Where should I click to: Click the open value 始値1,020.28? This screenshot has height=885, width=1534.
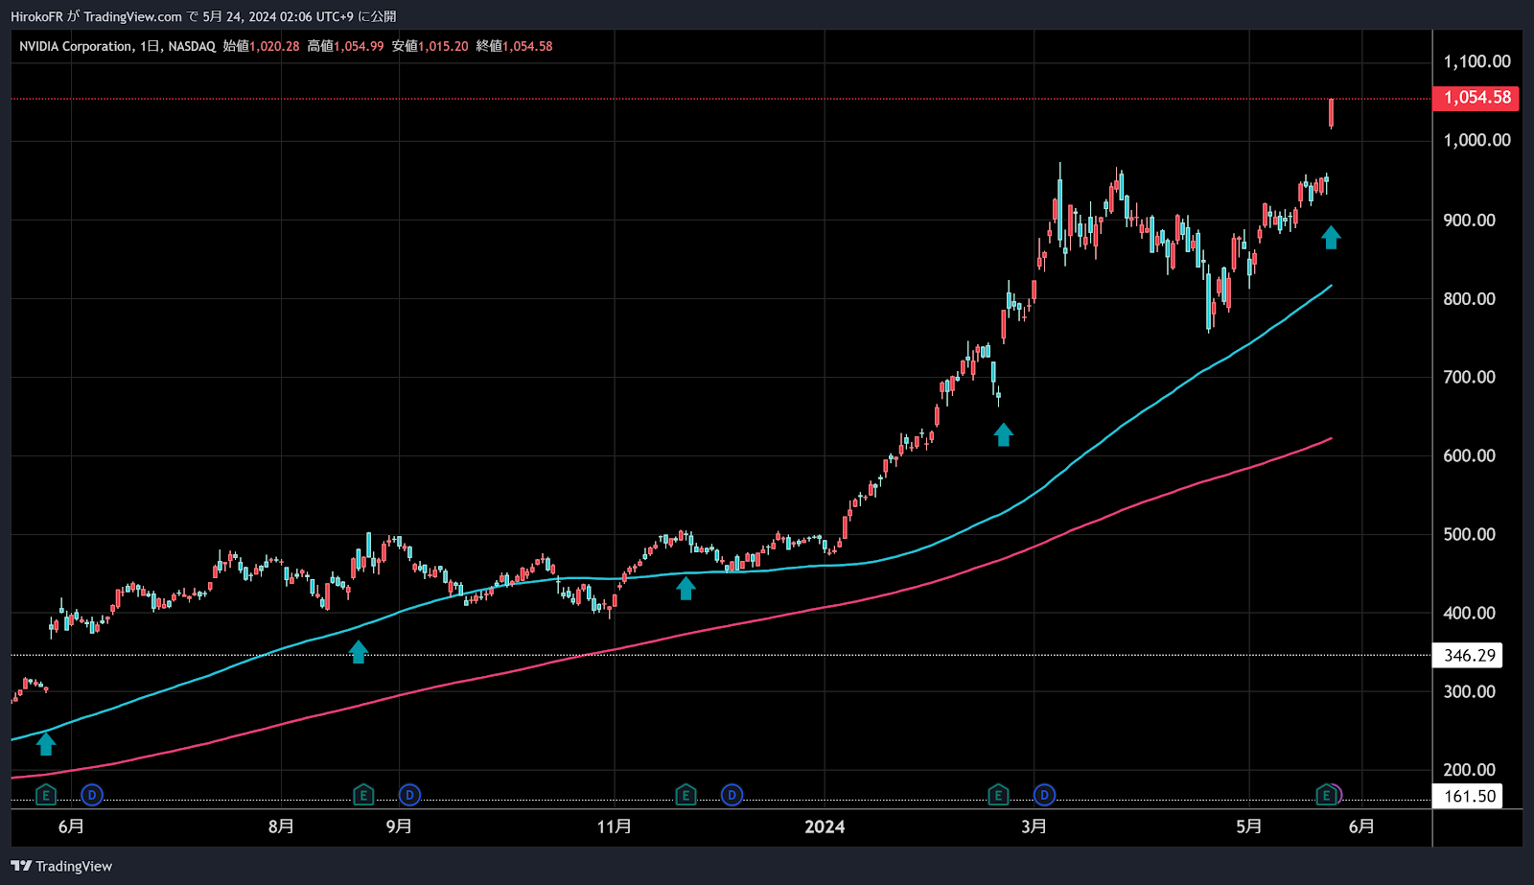[x=261, y=46]
